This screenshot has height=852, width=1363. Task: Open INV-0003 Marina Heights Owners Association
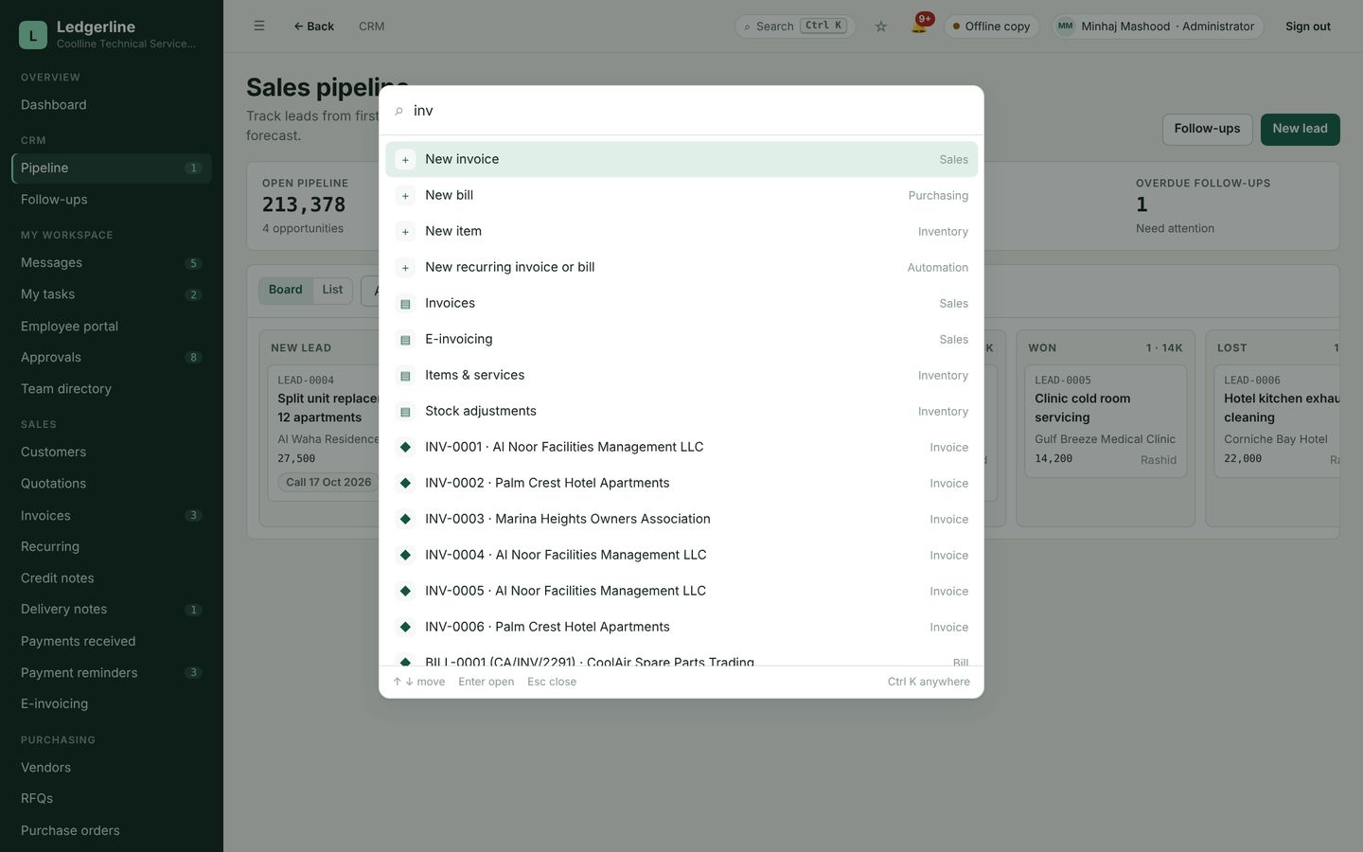pyautogui.click(x=681, y=519)
